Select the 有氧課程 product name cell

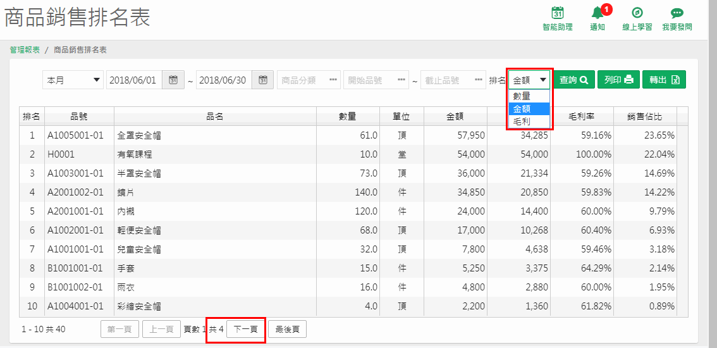pos(216,155)
